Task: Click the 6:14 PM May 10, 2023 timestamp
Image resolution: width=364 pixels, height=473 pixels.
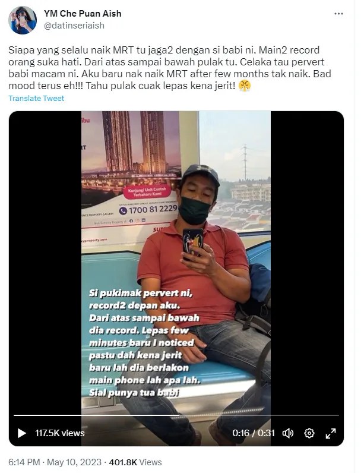Action: coord(55,462)
